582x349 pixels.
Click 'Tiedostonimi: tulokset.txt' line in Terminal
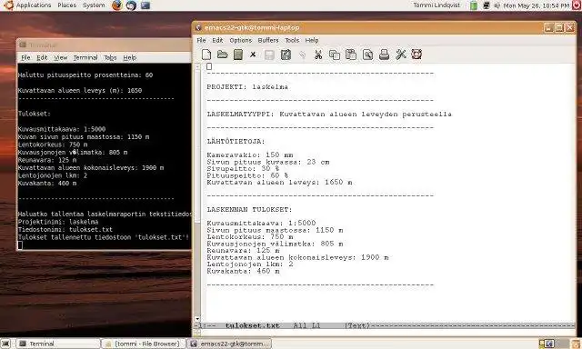pyautogui.click(x=65, y=229)
